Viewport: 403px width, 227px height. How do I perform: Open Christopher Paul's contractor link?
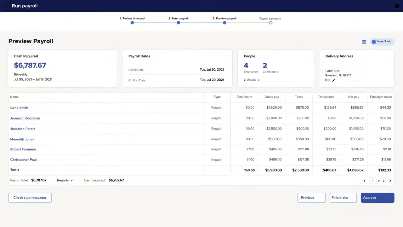(23, 160)
